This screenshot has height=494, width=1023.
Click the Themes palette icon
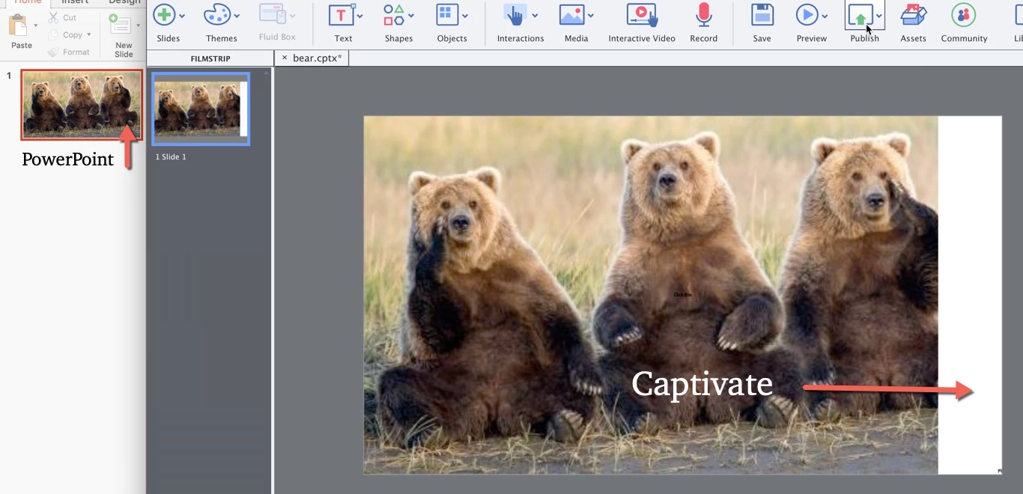[217, 15]
